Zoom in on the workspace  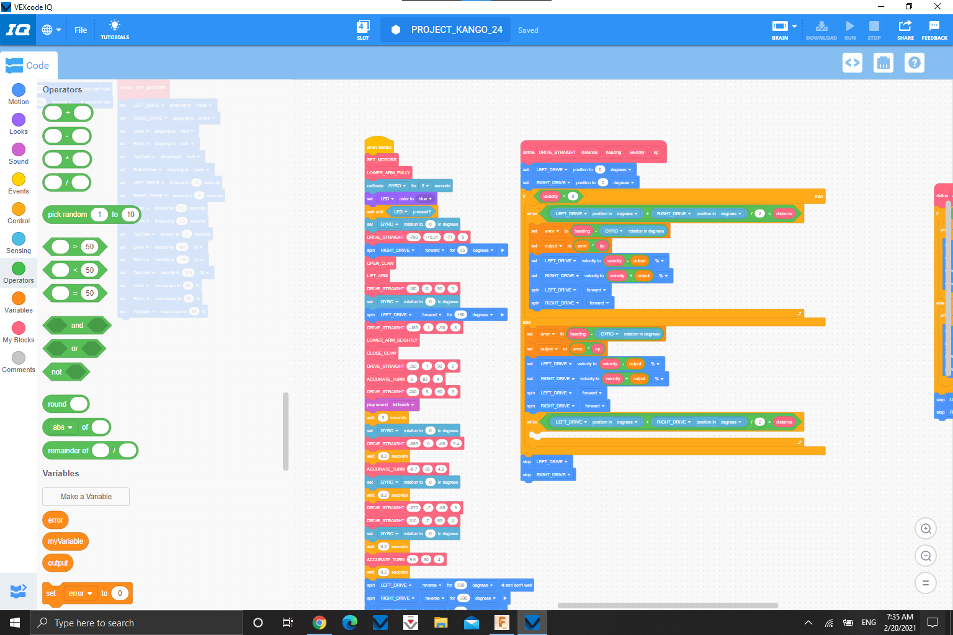(926, 529)
